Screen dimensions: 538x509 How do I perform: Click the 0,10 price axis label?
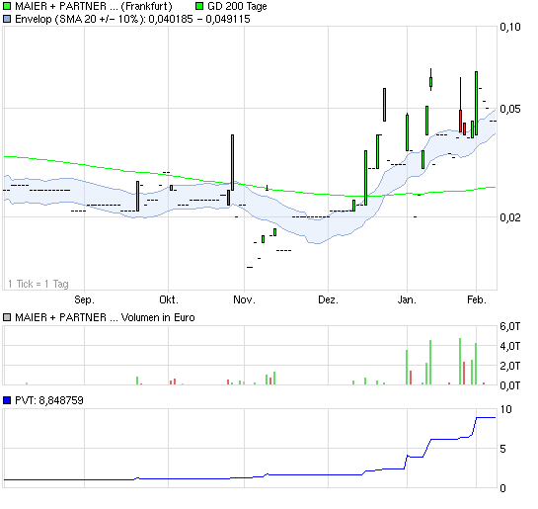point(509,27)
